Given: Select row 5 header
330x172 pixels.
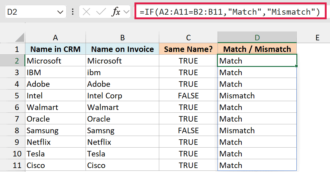Looking at the screenshot, I should pos(13,95).
